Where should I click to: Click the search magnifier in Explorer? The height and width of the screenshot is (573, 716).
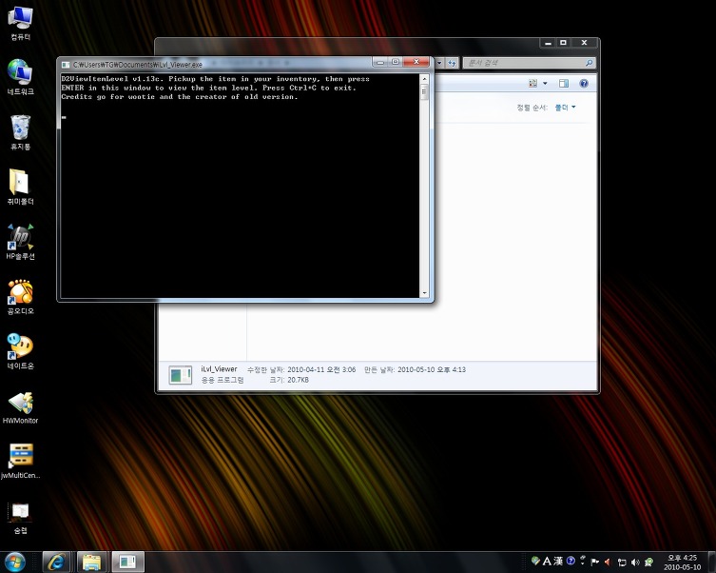point(589,63)
